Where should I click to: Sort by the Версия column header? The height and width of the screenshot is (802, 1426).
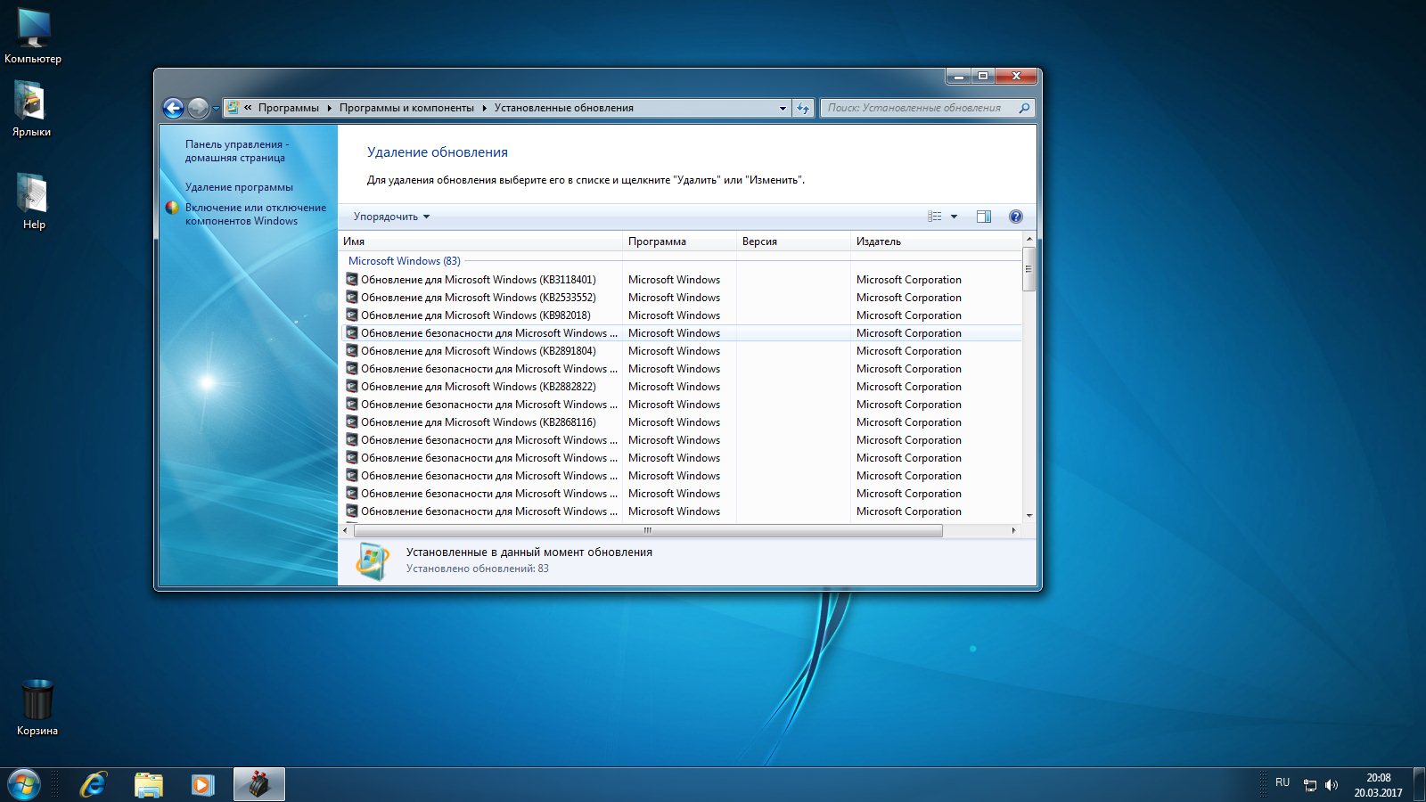pyautogui.click(x=794, y=241)
